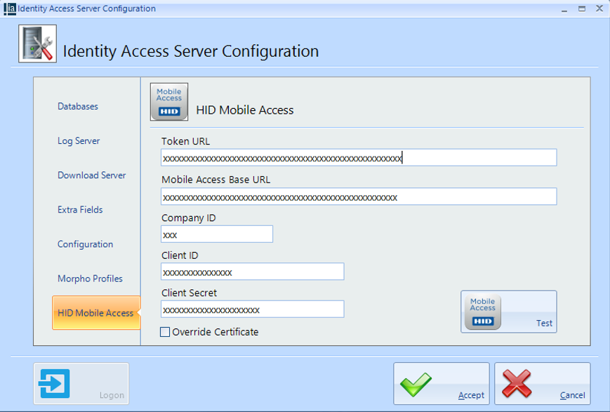
Task: Select the HID Mobile Access tab
Action: [x=96, y=313]
